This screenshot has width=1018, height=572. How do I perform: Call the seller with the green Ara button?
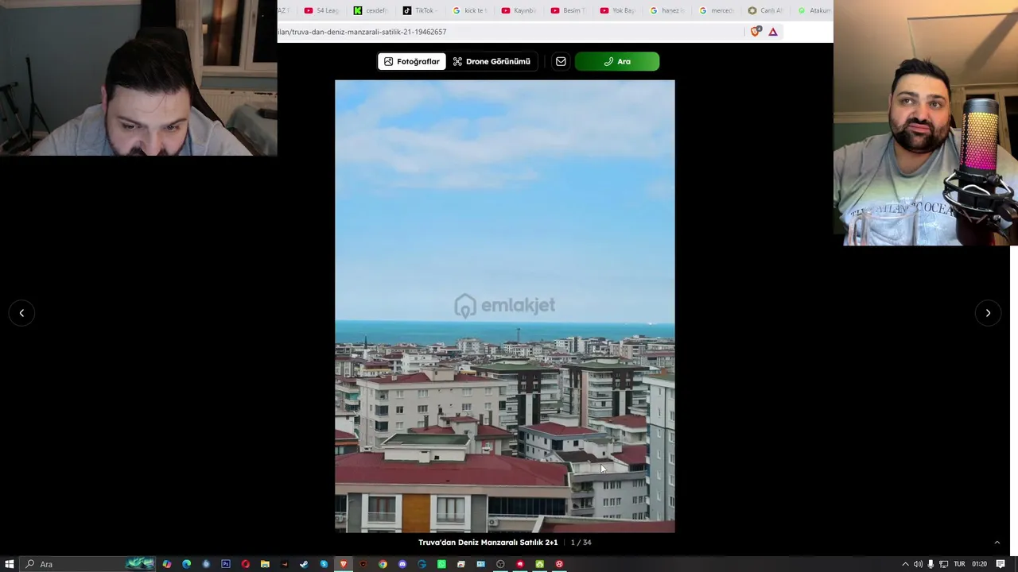[x=617, y=61]
